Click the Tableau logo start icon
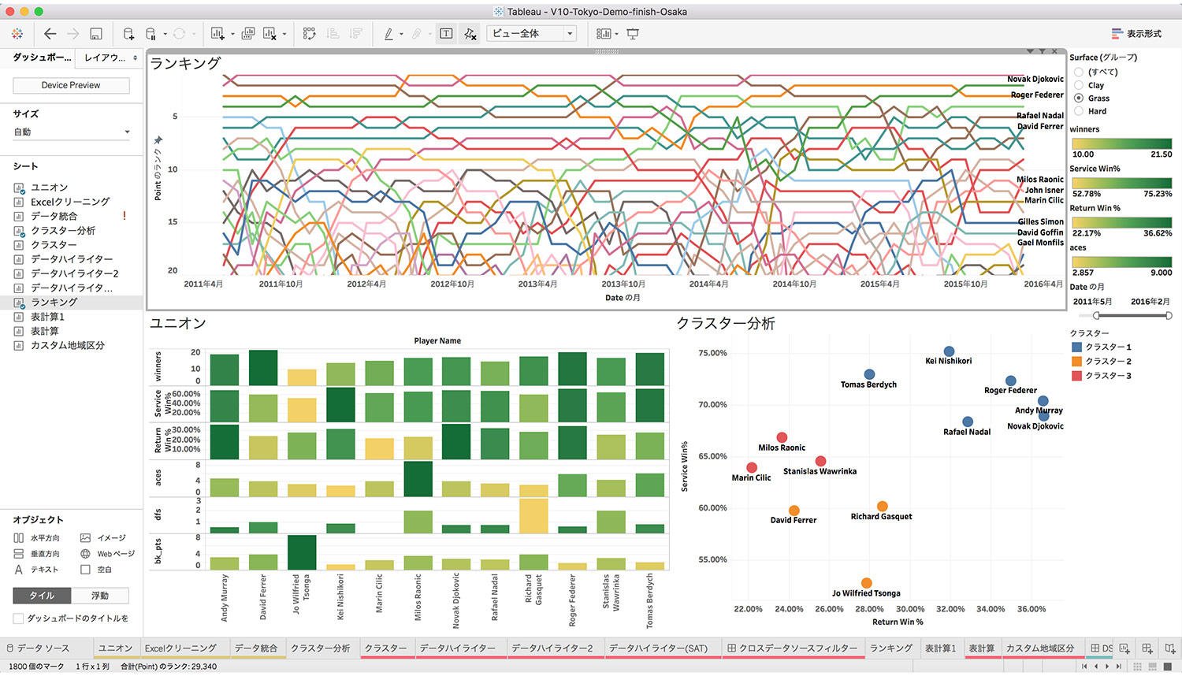Viewport: 1182px width, 676px height. (17, 34)
